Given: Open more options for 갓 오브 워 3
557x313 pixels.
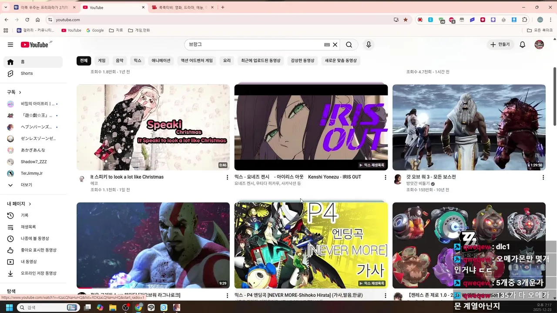Looking at the screenshot, I should (x=543, y=177).
